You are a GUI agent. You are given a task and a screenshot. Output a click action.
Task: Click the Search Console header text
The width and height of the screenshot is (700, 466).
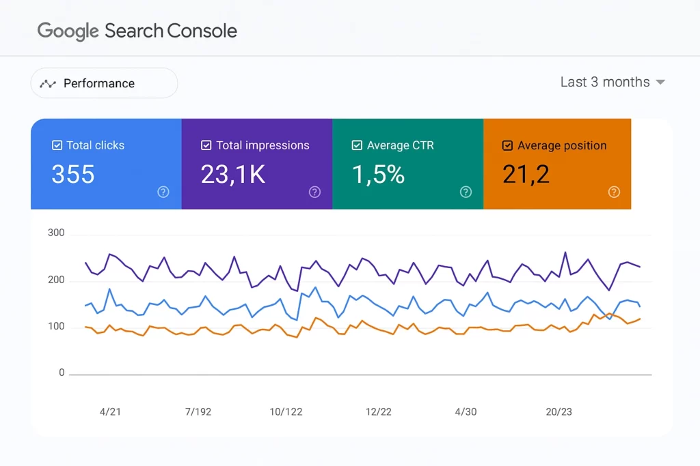pyautogui.click(x=170, y=31)
